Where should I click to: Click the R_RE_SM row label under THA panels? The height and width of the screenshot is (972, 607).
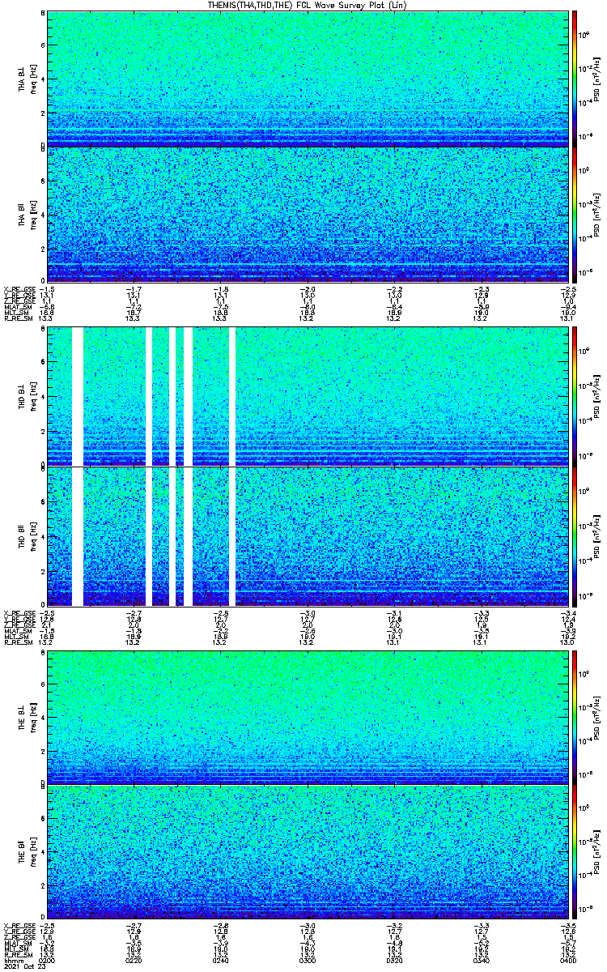click(18, 318)
